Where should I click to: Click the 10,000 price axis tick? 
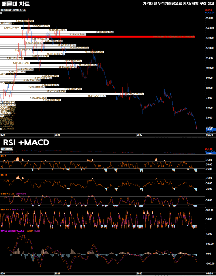point(210,68)
